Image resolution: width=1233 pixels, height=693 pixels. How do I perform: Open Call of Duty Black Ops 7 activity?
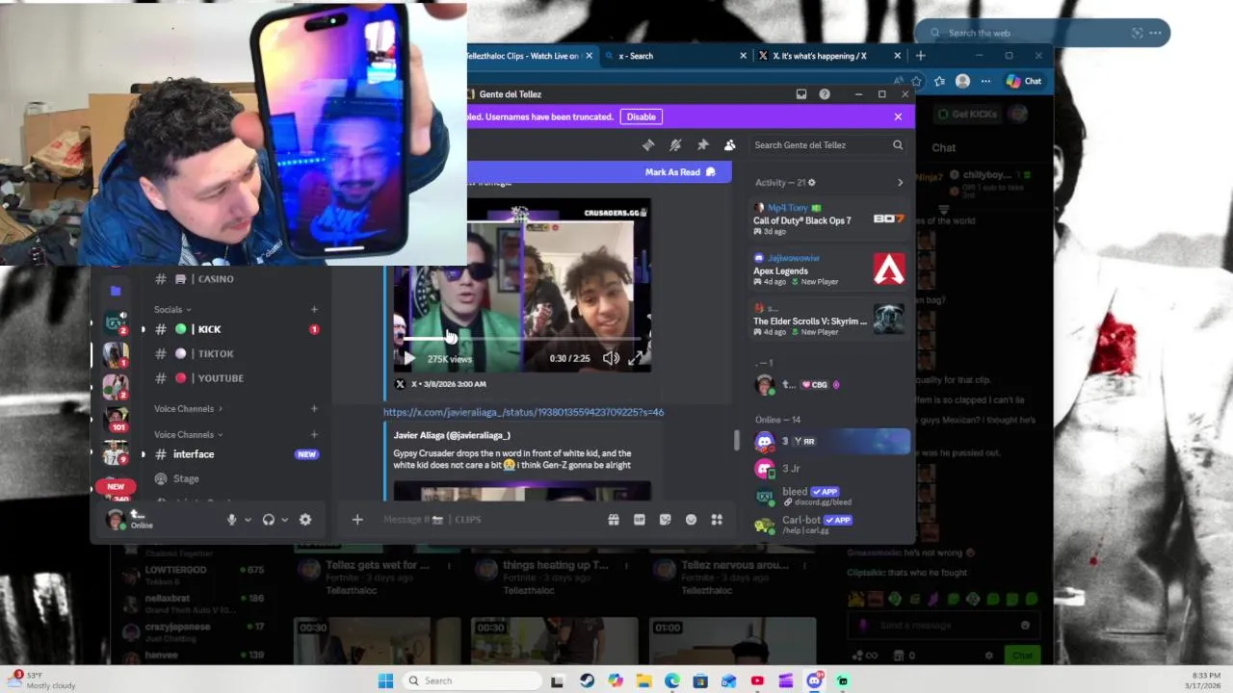(828, 219)
